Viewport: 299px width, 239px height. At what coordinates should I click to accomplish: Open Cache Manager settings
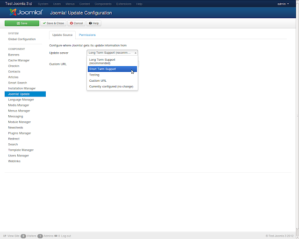19,60
